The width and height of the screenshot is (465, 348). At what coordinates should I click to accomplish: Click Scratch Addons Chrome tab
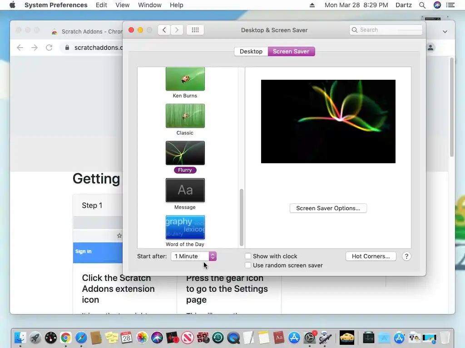pos(87,31)
